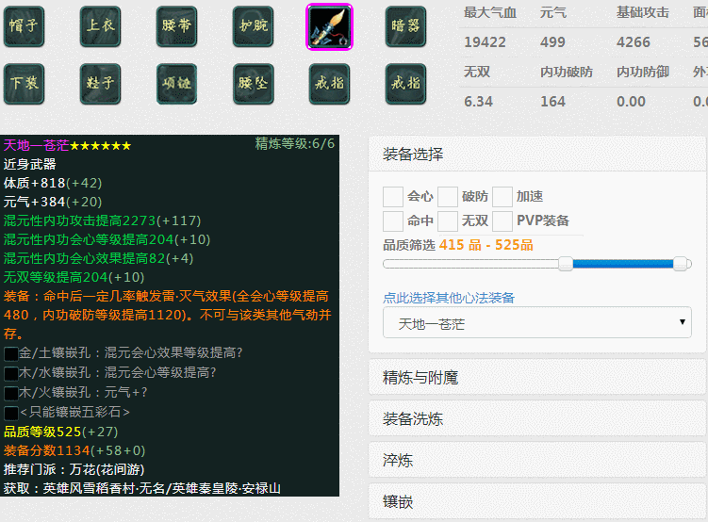This screenshot has height=522, width=708.
Task: Click the 金/土镶嵌孔 socket box
Action: (x=10, y=353)
